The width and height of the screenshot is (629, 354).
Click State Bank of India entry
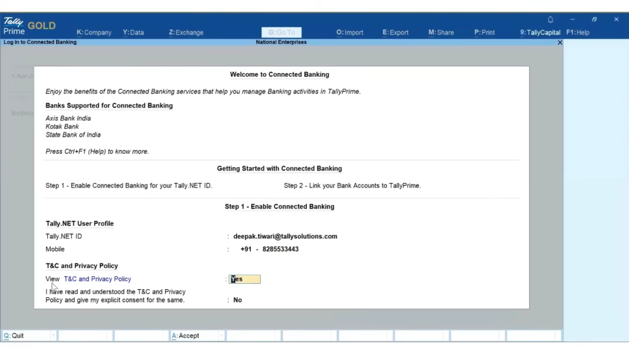click(x=73, y=135)
